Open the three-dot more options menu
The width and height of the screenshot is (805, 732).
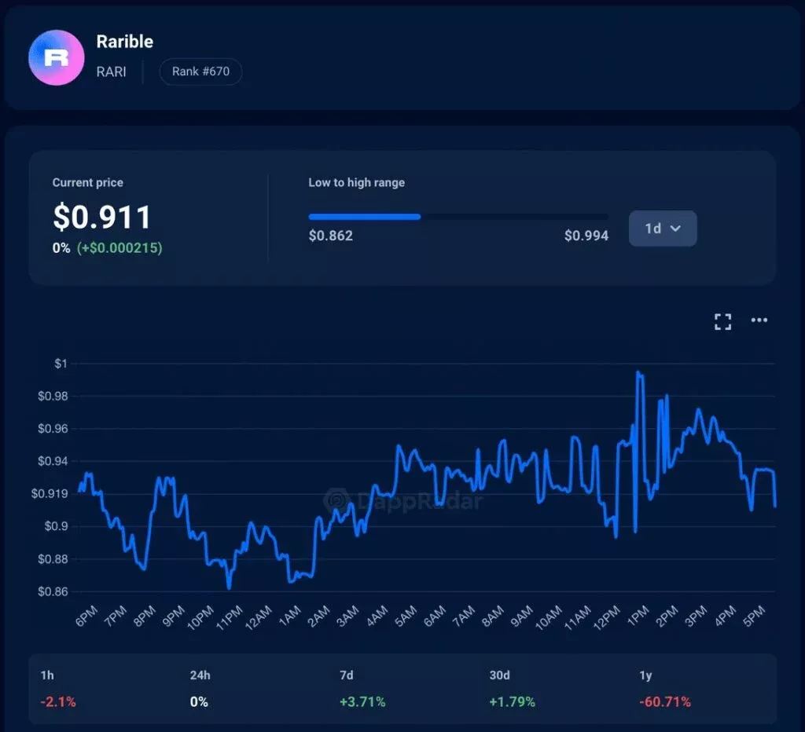[x=759, y=320]
